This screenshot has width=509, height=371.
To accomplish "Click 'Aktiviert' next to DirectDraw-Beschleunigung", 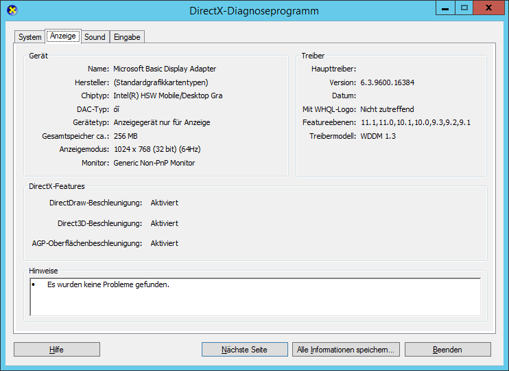I will [x=164, y=203].
